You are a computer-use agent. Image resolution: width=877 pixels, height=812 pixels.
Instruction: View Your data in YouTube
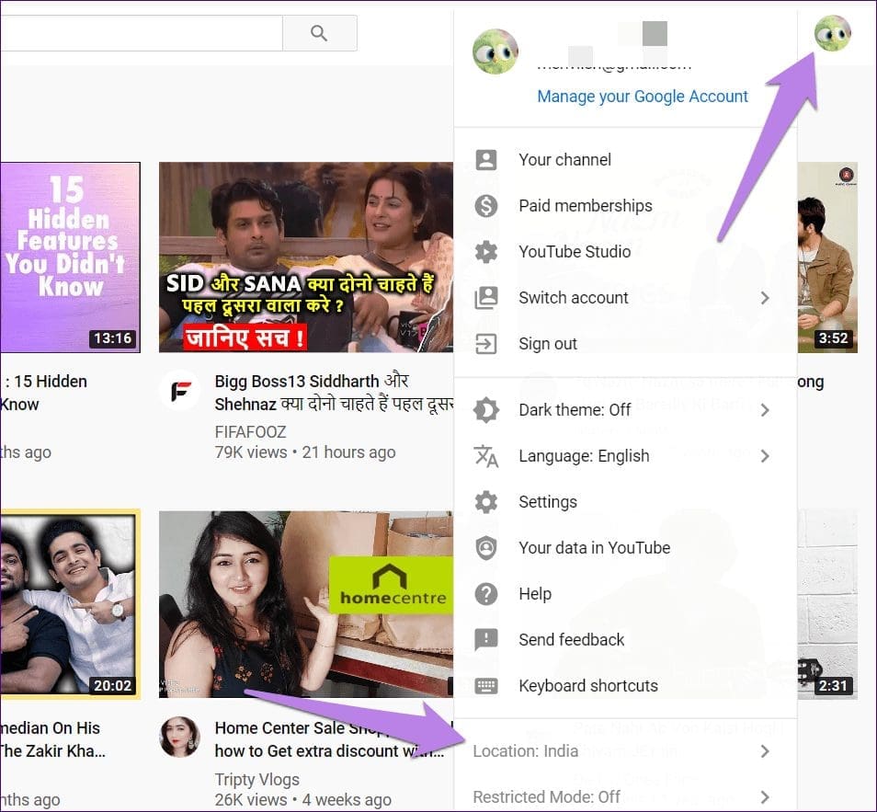[594, 547]
